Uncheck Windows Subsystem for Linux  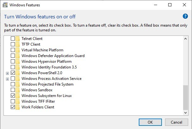(13, 96)
